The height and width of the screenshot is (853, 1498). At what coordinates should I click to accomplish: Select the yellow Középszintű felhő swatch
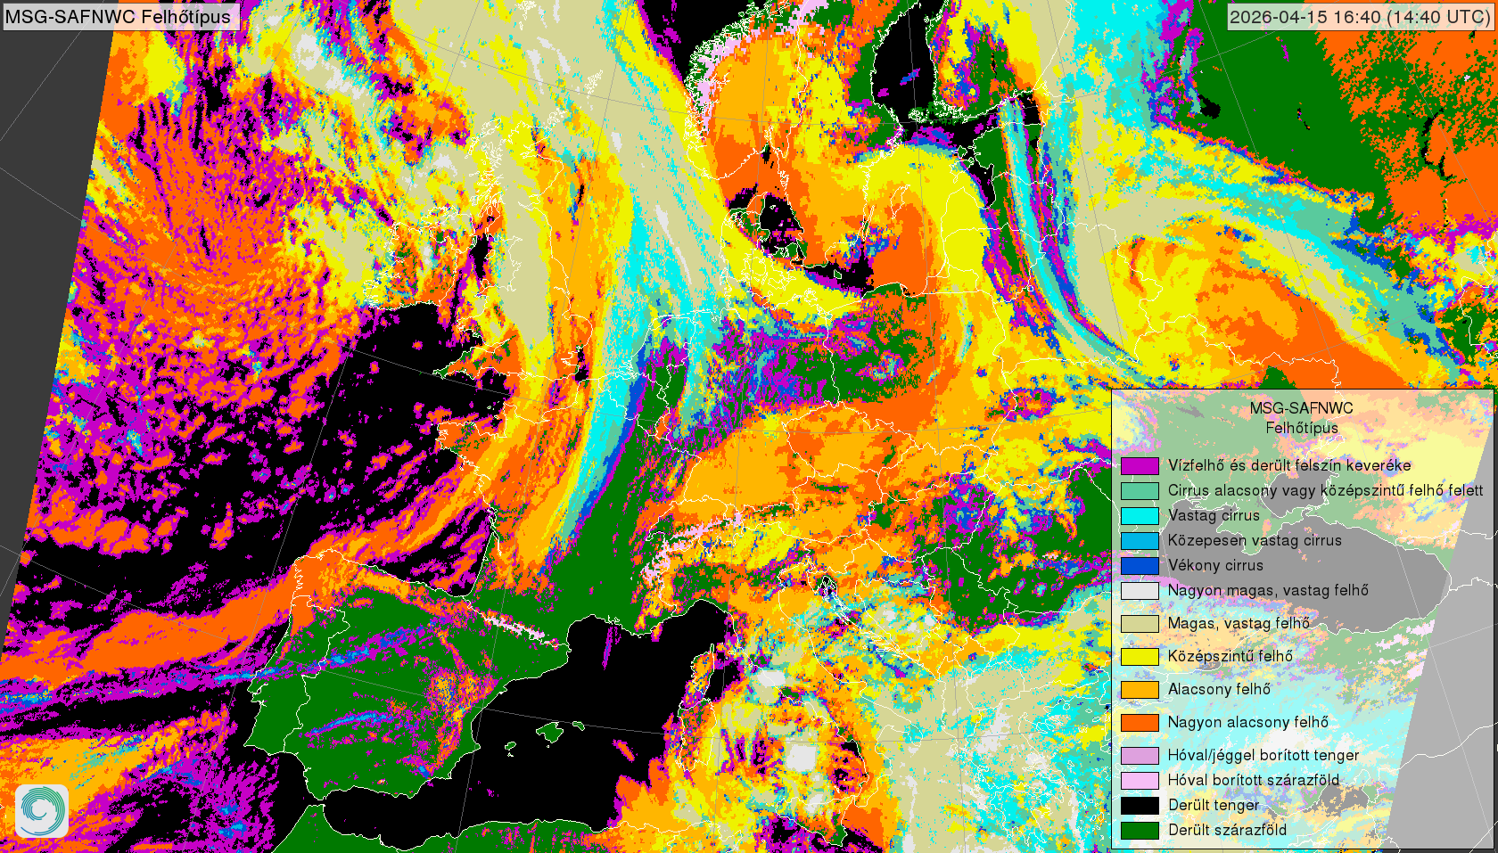click(x=1140, y=657)
